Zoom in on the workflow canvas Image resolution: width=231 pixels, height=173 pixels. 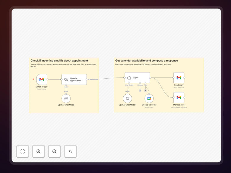point(38,151)
